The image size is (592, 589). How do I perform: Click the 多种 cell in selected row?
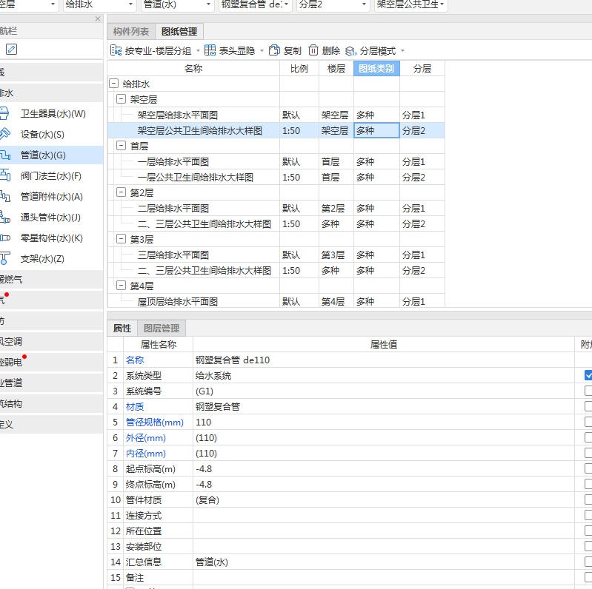(x=376, y=130)
